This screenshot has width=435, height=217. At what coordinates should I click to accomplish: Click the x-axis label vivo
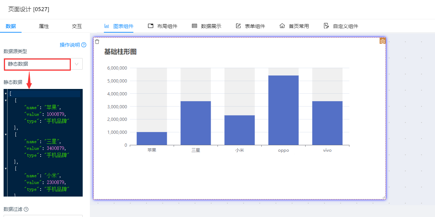tap(327, 150)
